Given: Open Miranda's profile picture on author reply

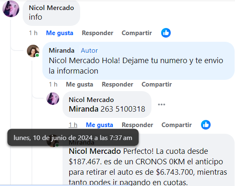Looking at the screenshot, I should [33, 51].
